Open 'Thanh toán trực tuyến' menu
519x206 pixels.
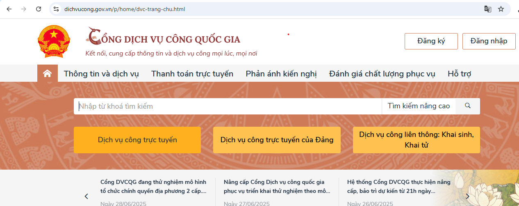pos(192,74)
